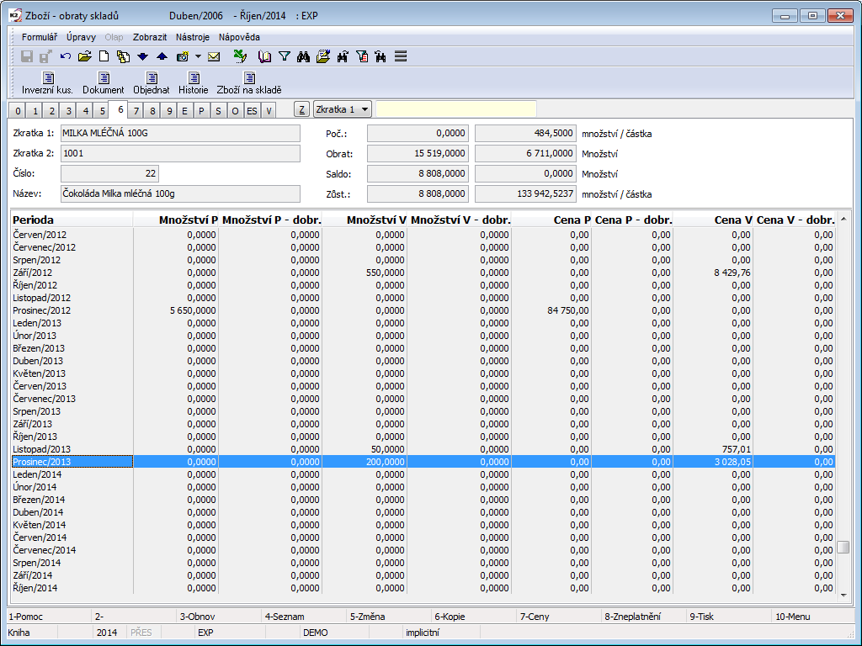This screenshot has width=862, height=646.
Task: Open the Nástroje menu
Action: click(x=193, y=37)
